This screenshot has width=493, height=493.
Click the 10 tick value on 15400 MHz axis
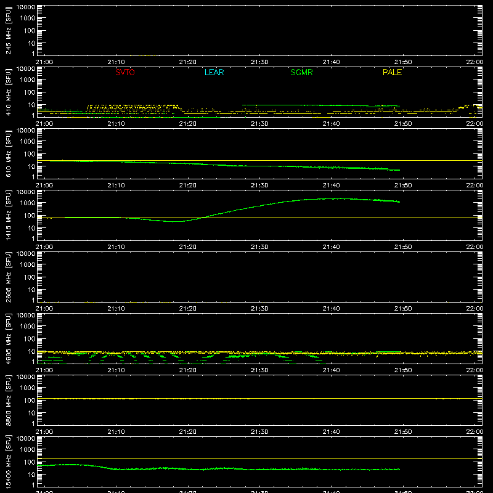click(31, 475)
